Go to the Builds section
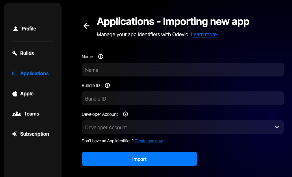This screenshot has width=292, height=177. click(x=27, y=53)
